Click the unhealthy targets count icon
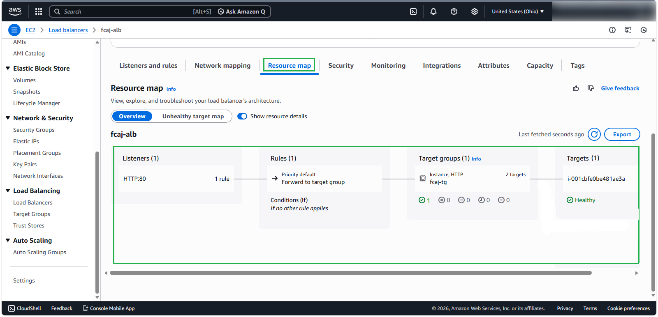The height and width of the screenshot is (317, 658). [442, 200]
